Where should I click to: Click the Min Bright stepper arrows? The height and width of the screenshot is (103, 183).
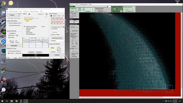[78, 49]
